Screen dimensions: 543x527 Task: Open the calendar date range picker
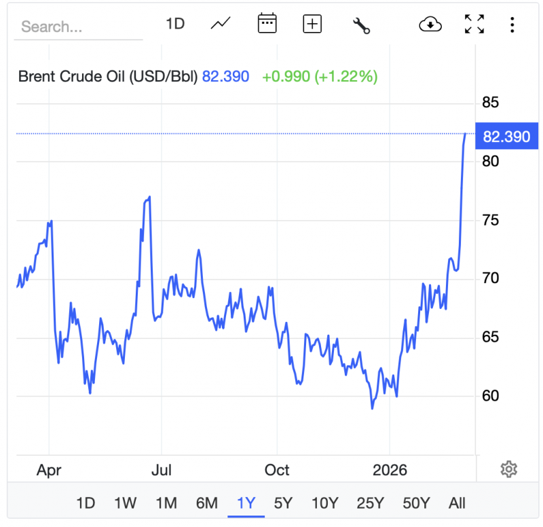coord(267,24)
